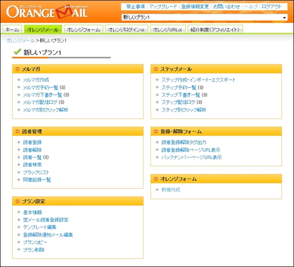
Task: Open the ブラックリスト link
Action: 36,172
